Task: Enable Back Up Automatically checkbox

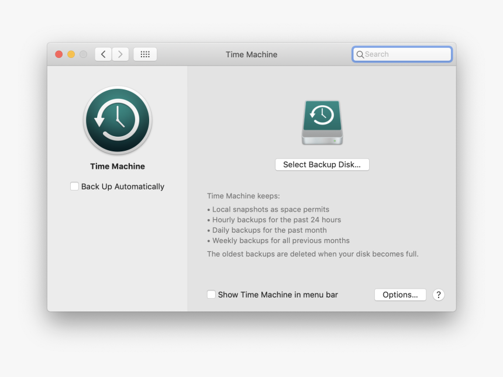Action: click(x=75, y=186)
